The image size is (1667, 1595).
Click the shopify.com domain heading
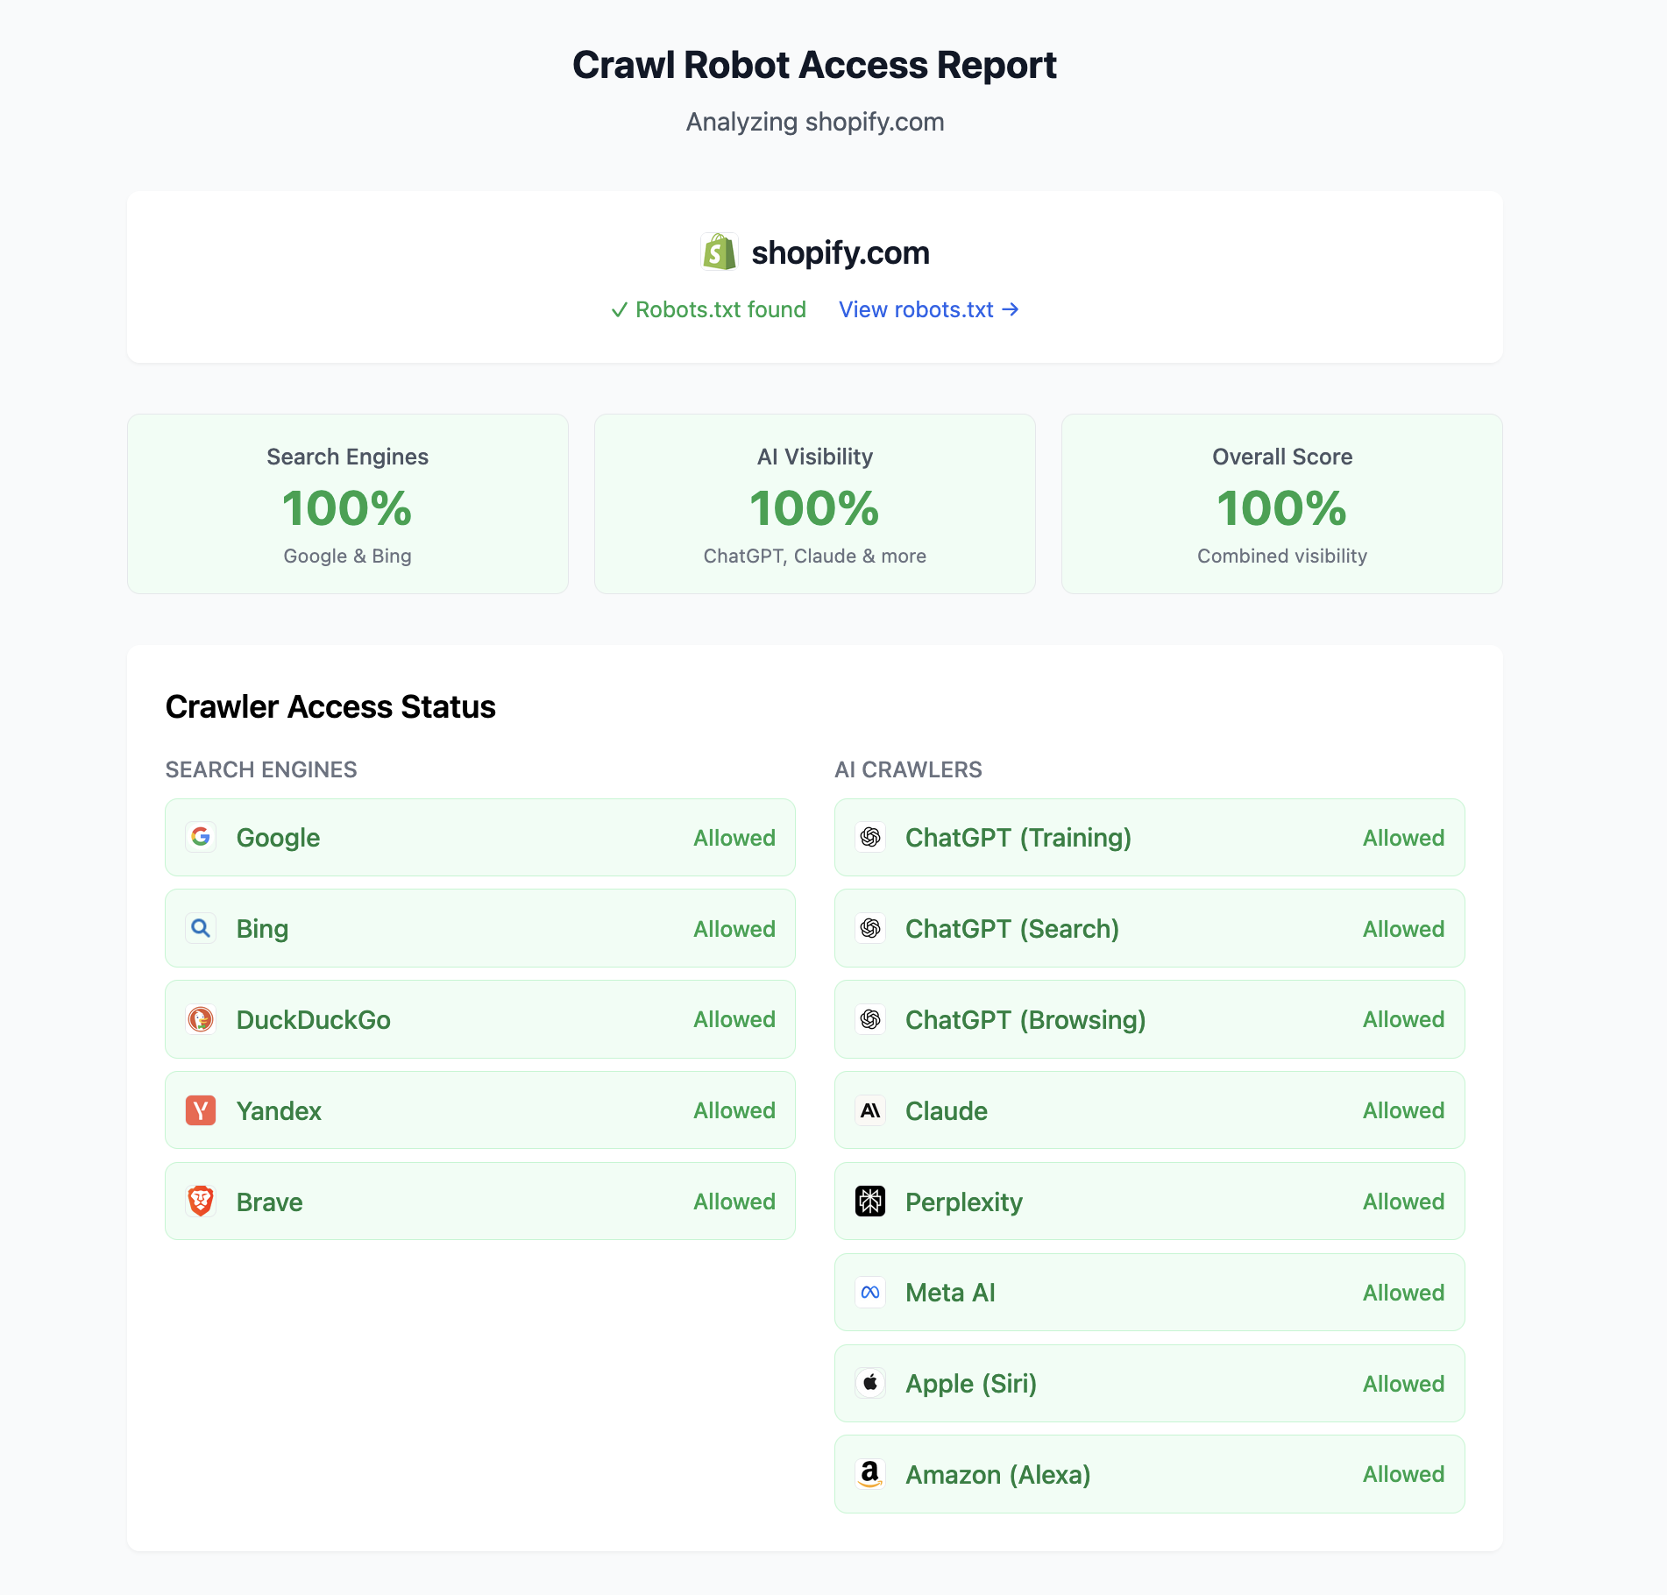coord(841,252)
